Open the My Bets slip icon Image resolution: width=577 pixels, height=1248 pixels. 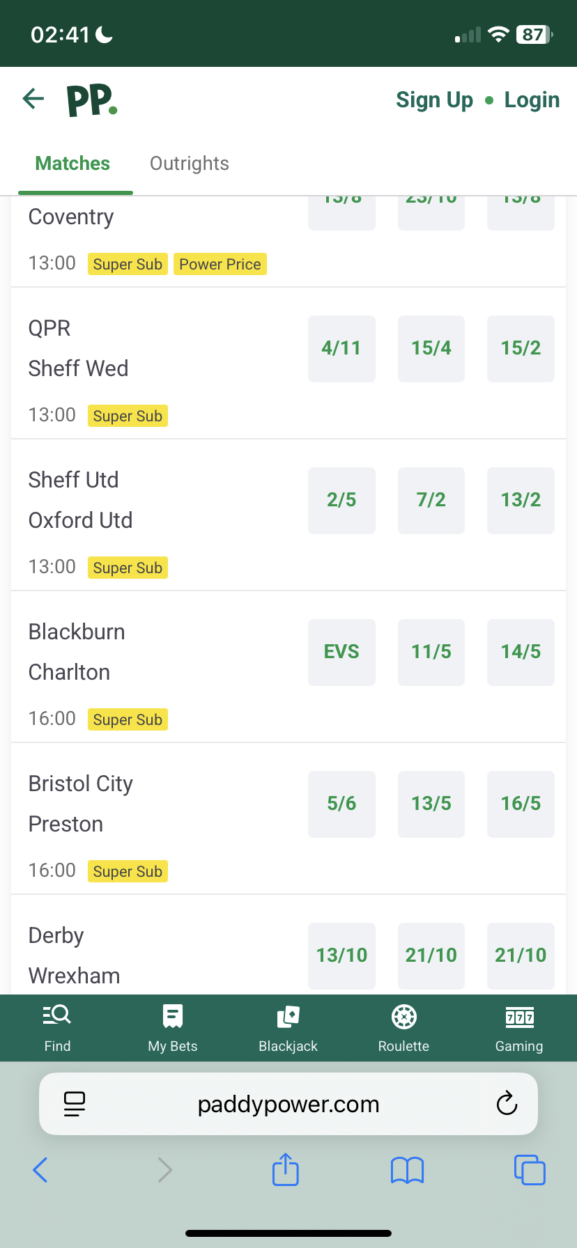(172, 1017)
